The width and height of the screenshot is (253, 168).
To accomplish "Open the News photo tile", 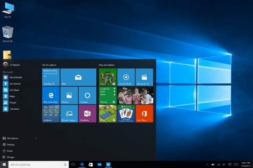I will point(135,96).
